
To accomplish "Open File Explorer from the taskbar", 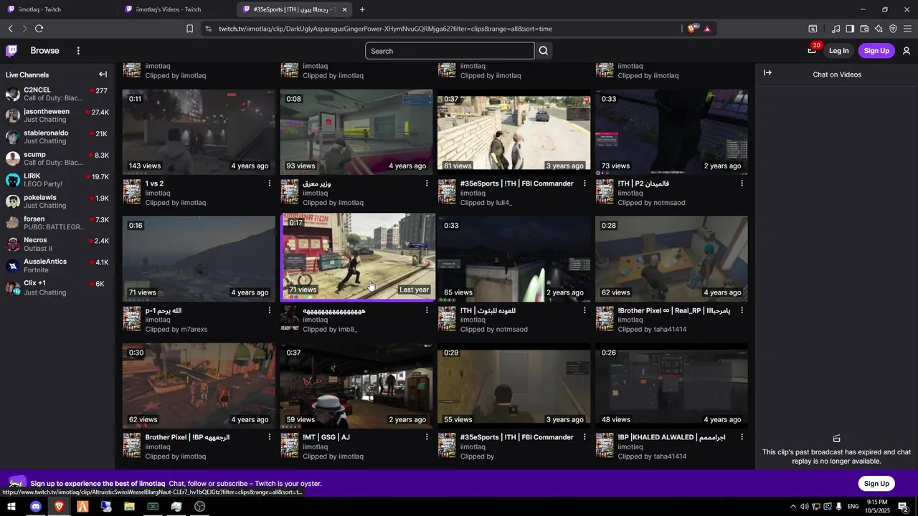I will [129, 507].
